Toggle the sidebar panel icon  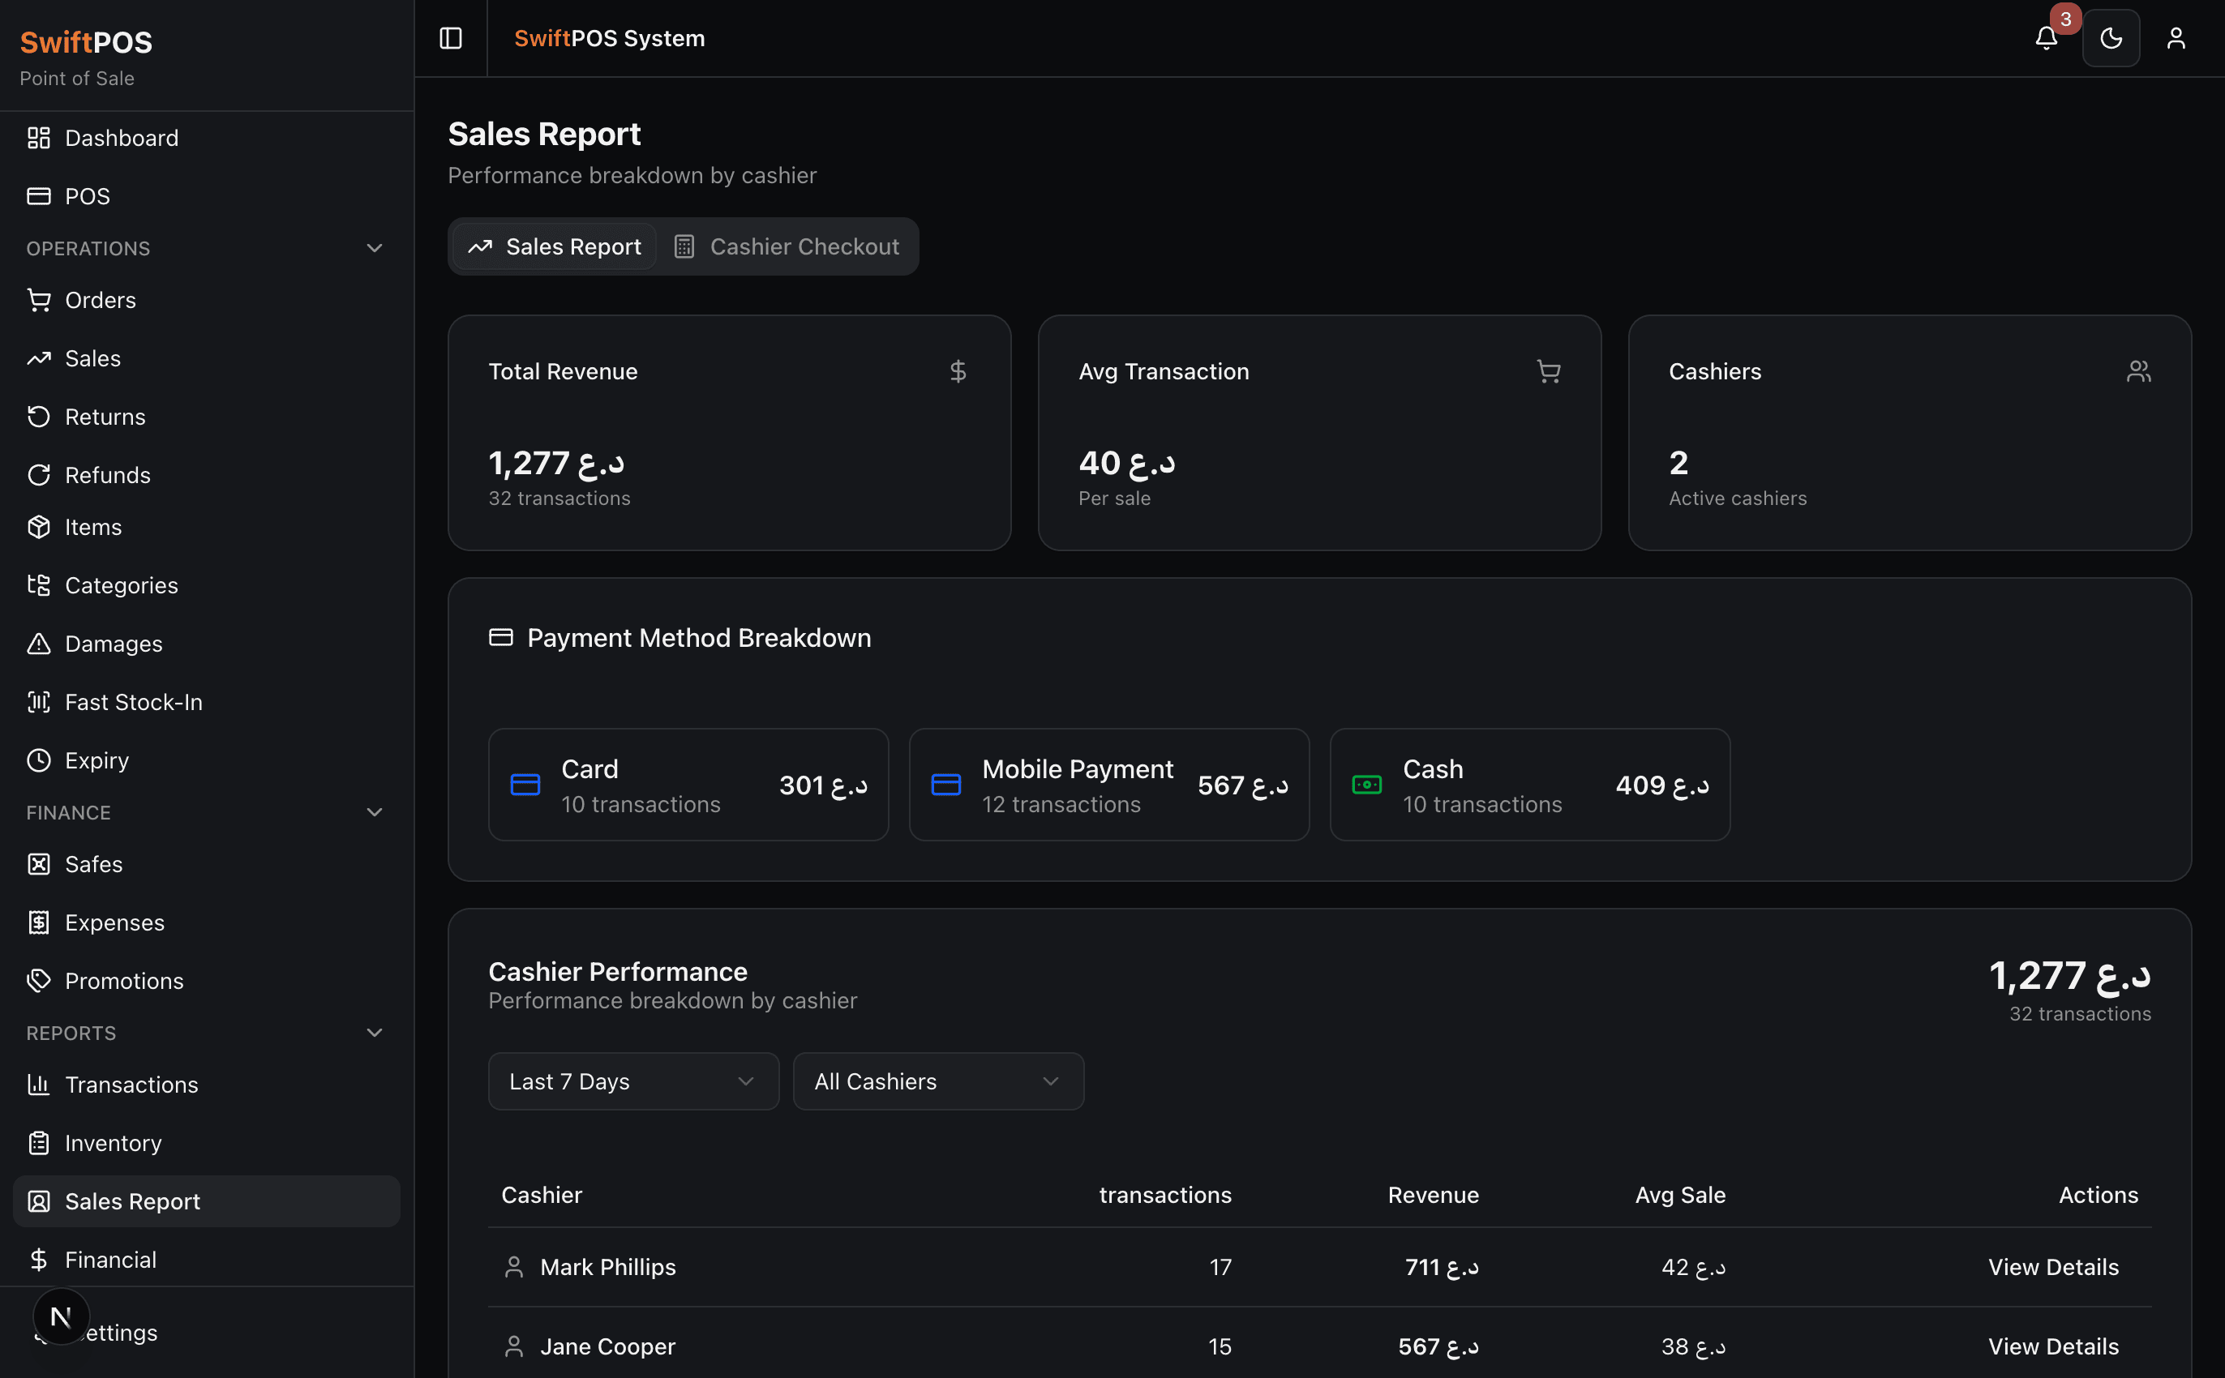point(450,38)
